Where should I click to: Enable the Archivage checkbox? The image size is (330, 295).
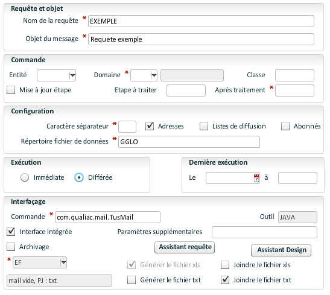[x=11, y=247]
